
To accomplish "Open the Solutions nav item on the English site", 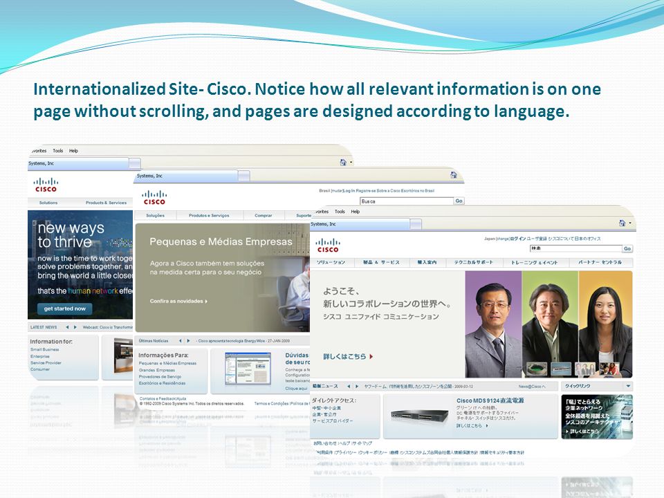I will tap(48, 203).
